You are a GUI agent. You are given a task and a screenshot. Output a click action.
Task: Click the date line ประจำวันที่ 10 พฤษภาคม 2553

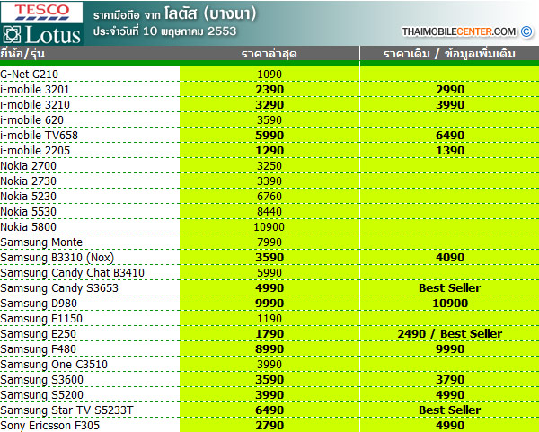click(164, 31)
